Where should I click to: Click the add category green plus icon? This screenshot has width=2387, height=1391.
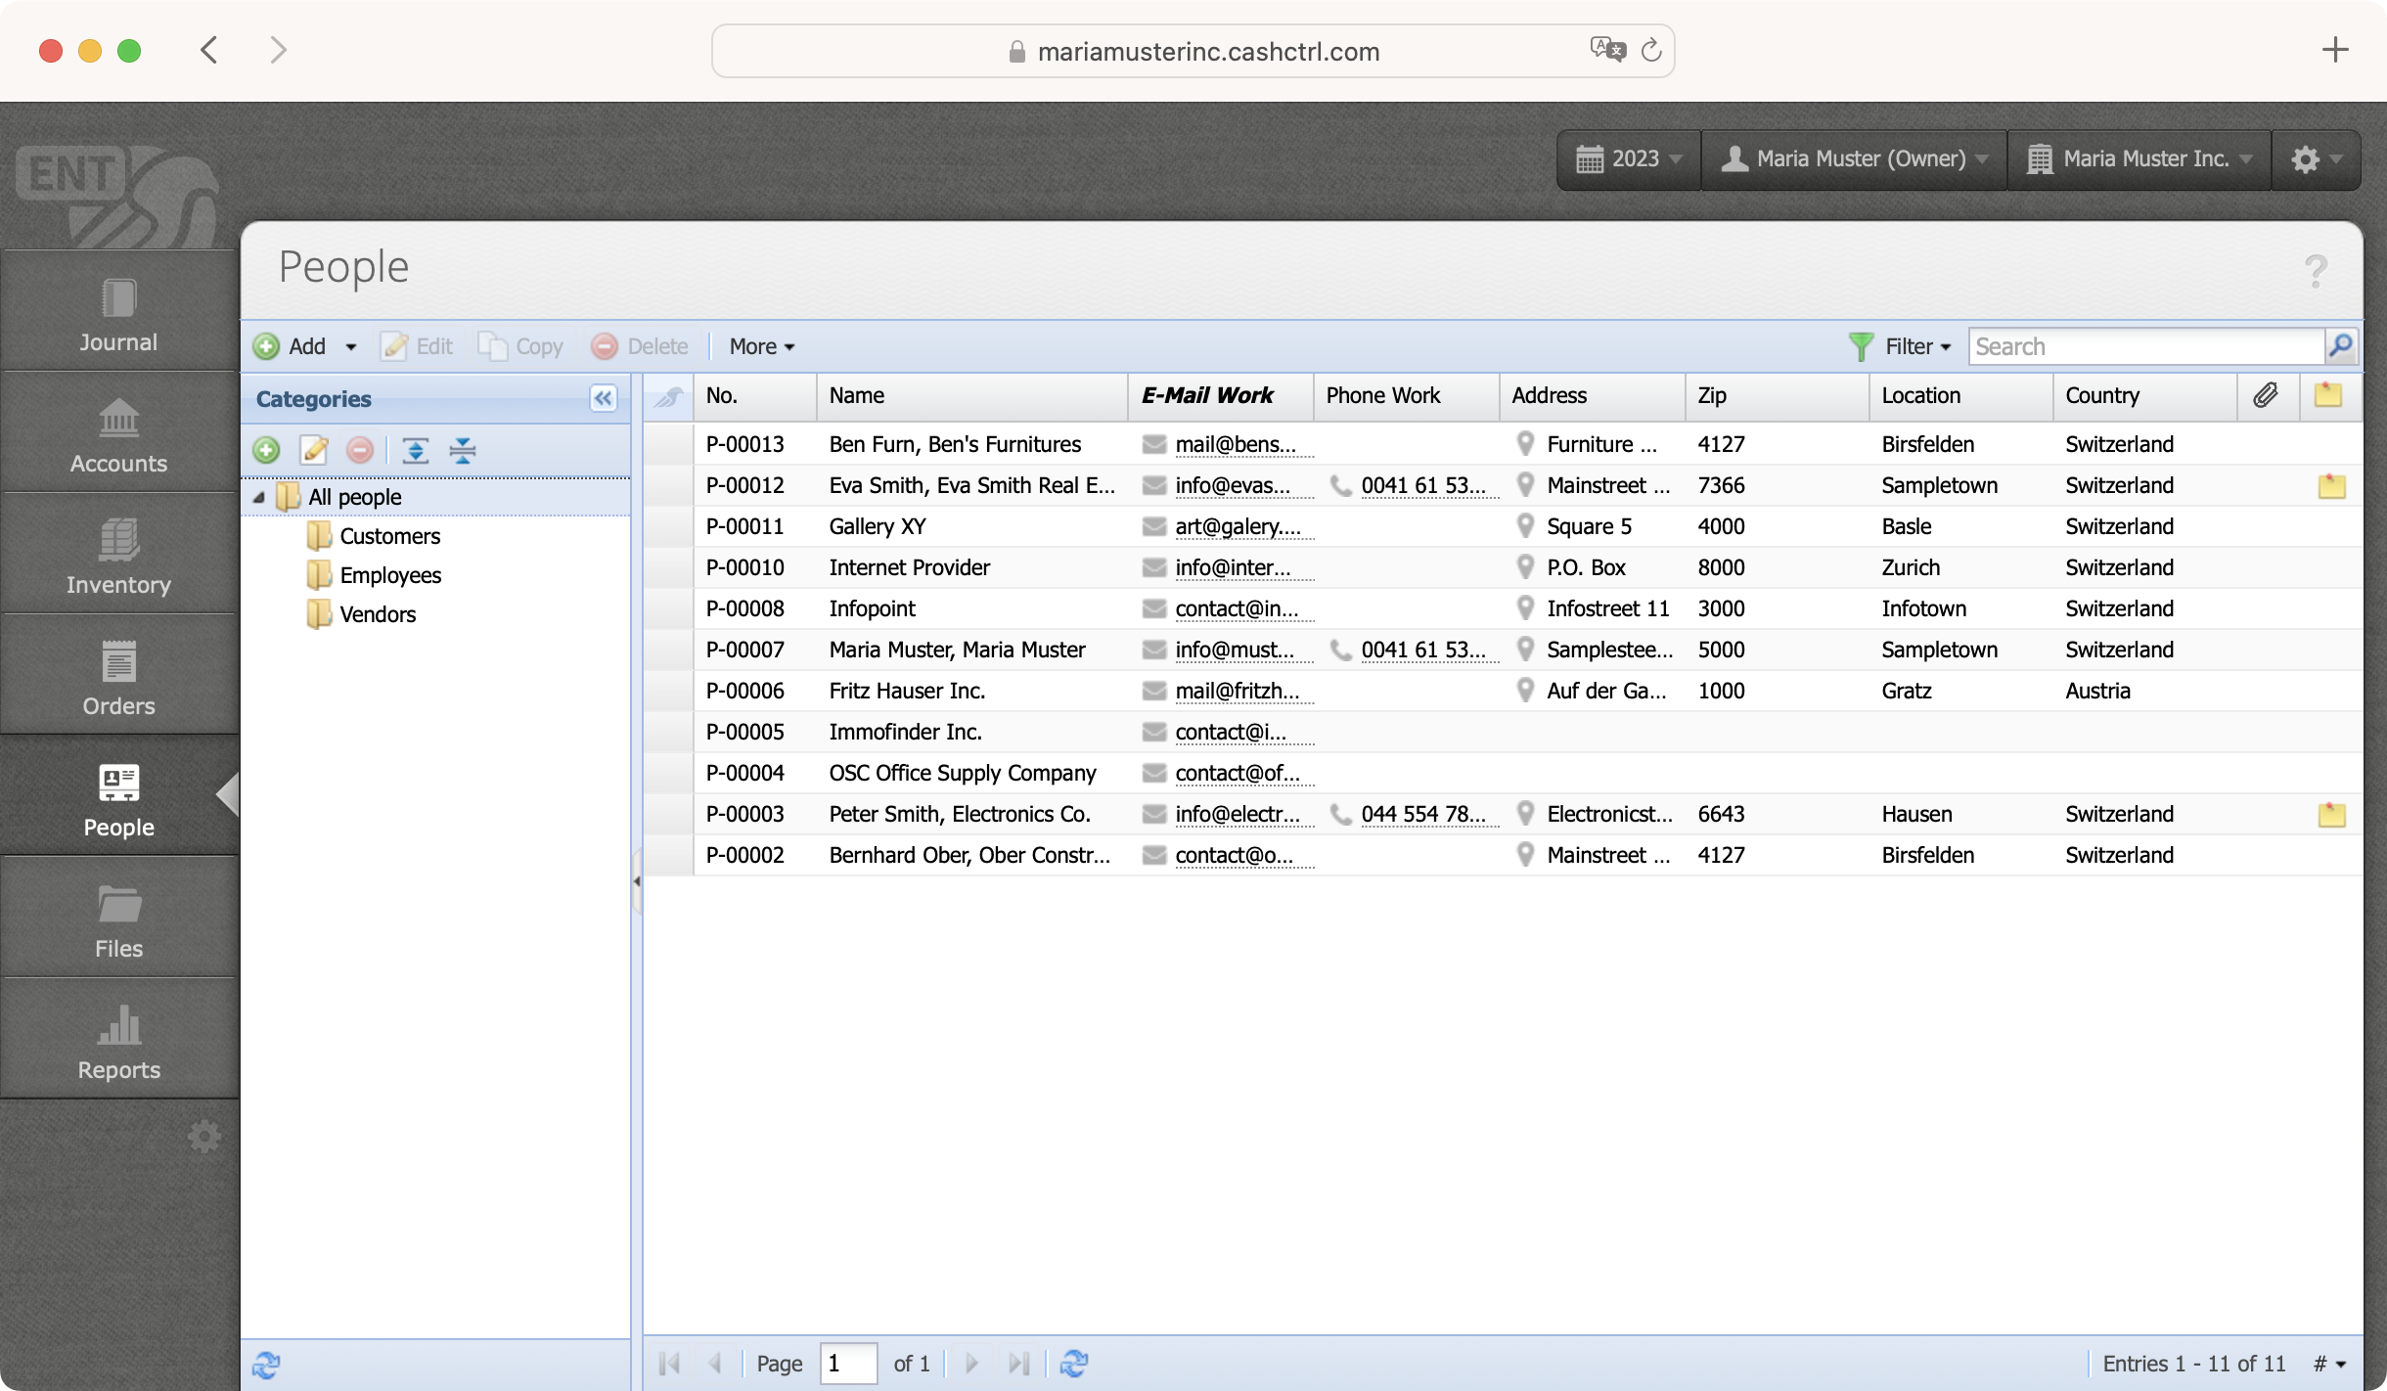266,450
